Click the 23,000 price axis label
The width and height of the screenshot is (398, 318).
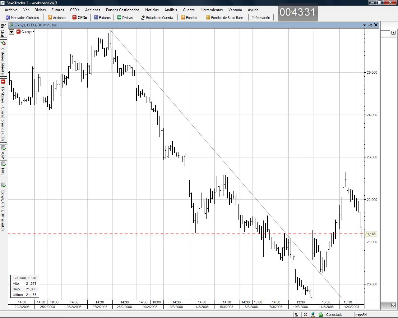click(372, 157)
